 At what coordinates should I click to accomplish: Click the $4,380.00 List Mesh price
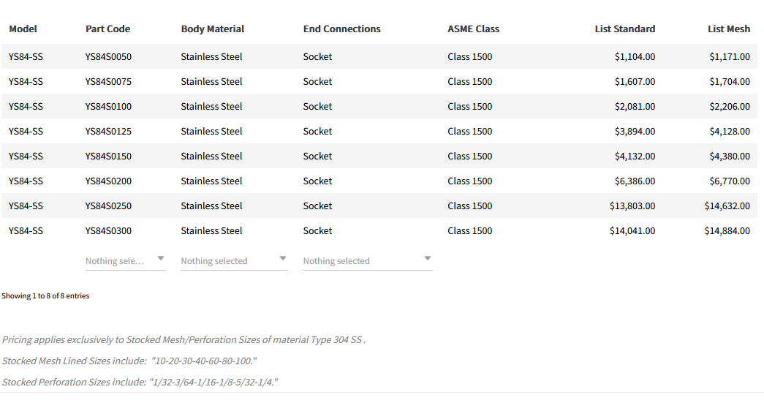[730, 157]
